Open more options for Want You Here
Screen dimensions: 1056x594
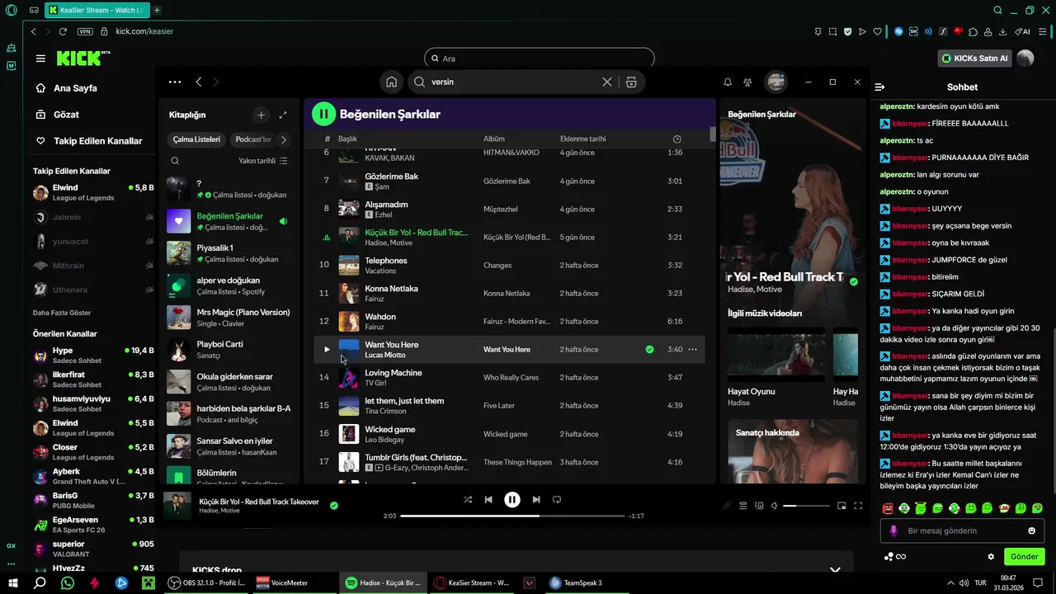(692, 349)
